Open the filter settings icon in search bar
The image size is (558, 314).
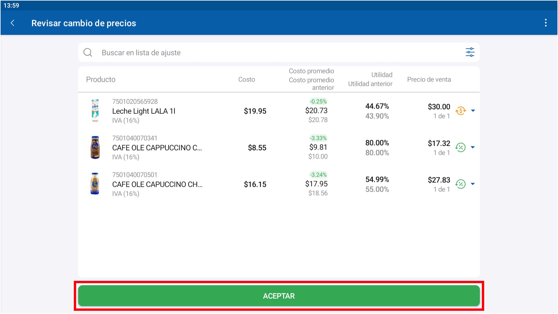click(x=470, y=52)
